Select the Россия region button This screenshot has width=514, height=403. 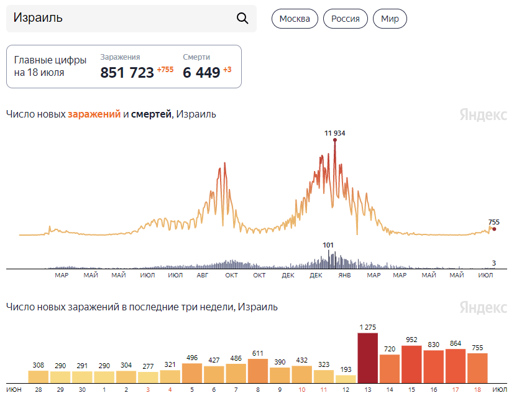pyautogui.click(x=345, y=19)
